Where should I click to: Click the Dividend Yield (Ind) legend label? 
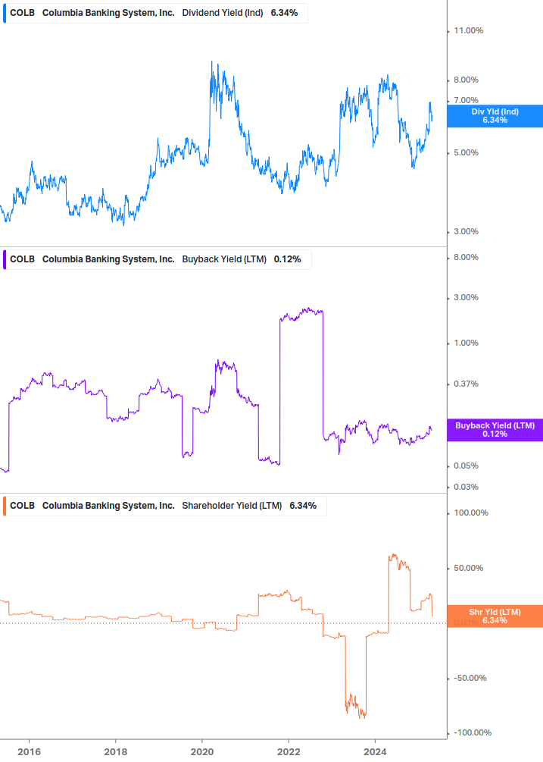tap(222, 13)
